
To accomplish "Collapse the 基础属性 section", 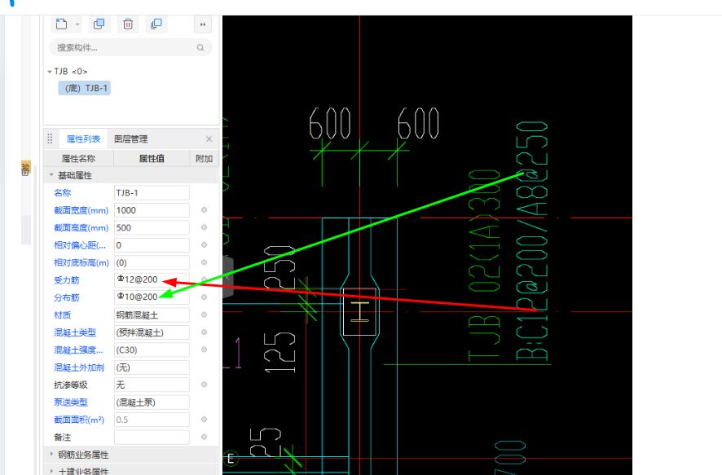I will tap(51, 175).
